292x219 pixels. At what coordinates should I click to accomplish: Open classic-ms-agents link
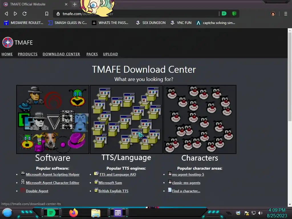click(186, 183)
